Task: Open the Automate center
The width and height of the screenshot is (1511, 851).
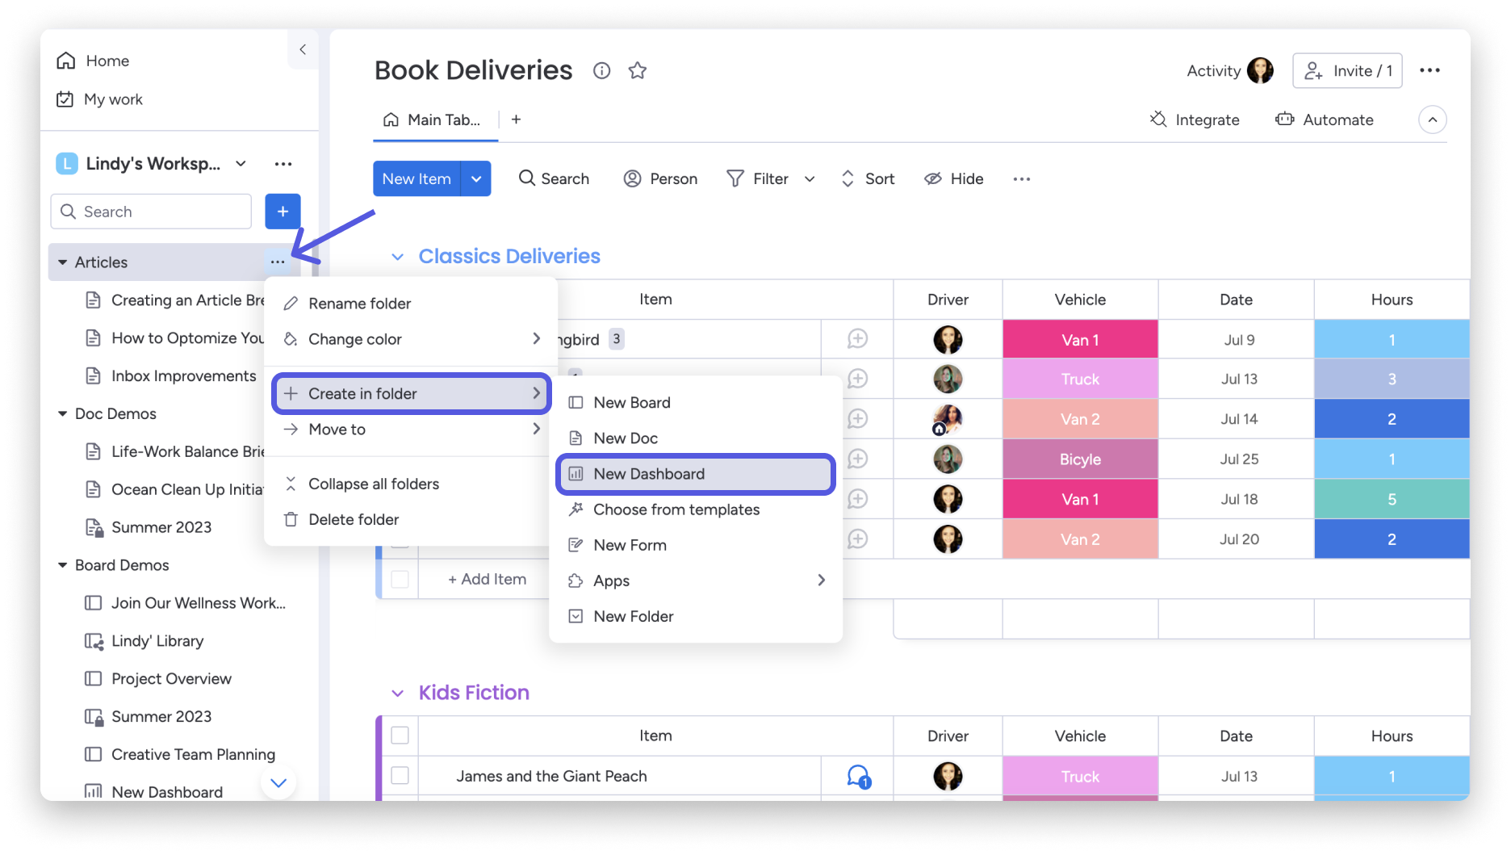Action: coord(1325,119)
